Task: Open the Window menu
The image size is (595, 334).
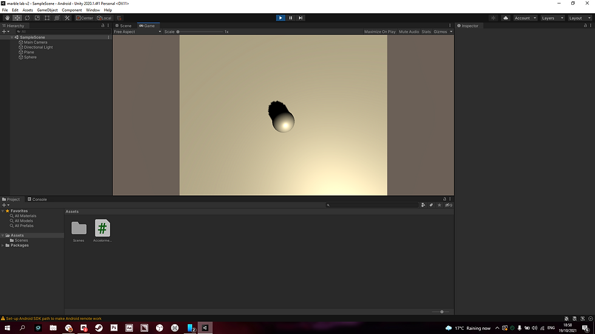Action: (92, 10)
